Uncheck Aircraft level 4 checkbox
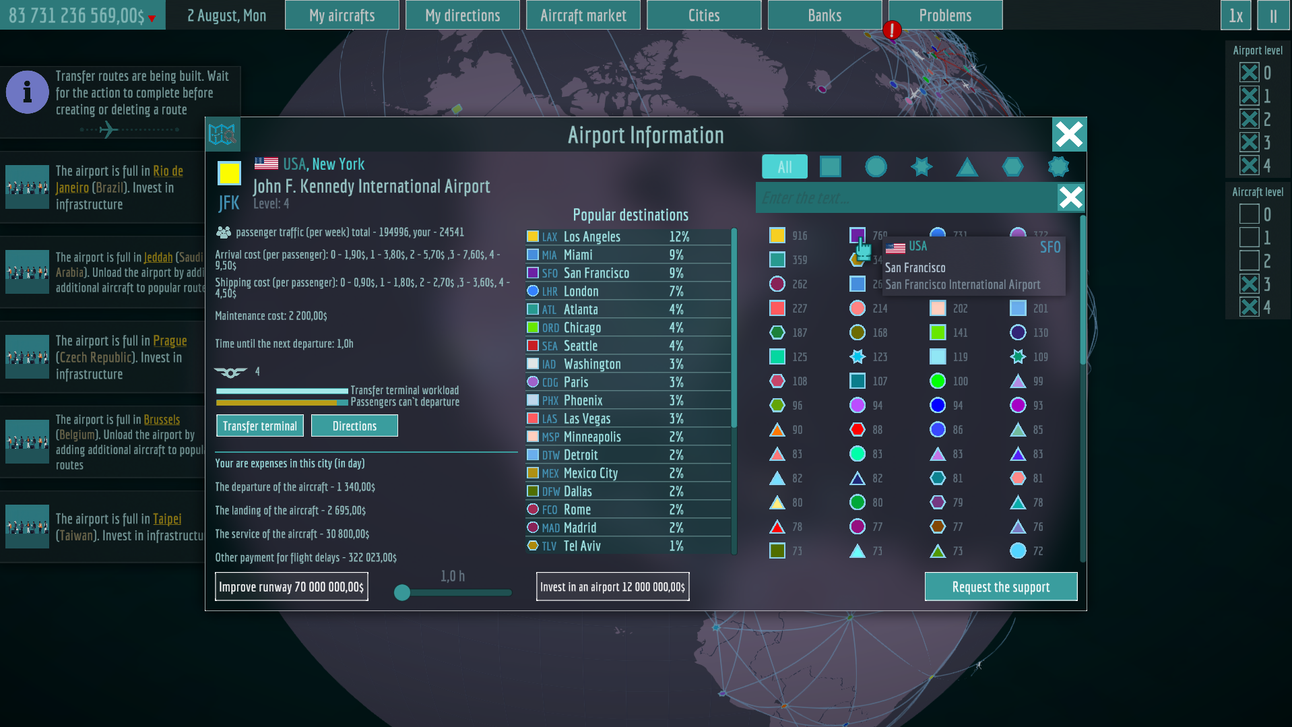1292x727 pixels. click(x=1249, y=307)
